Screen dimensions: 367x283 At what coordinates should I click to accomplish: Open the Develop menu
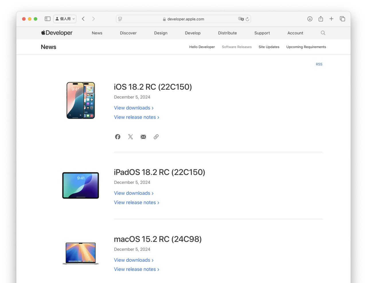(193, 33)
